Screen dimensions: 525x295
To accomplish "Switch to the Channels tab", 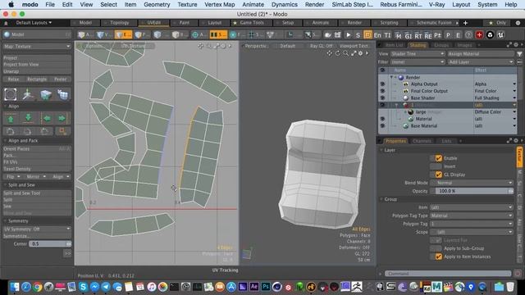I will pos(422,141).
